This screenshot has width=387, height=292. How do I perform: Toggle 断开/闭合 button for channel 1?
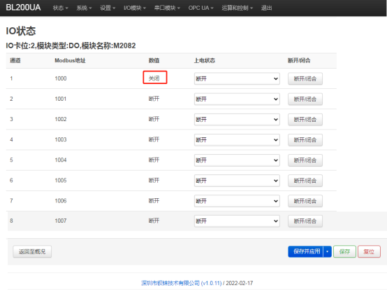click(x=305, y=78)
